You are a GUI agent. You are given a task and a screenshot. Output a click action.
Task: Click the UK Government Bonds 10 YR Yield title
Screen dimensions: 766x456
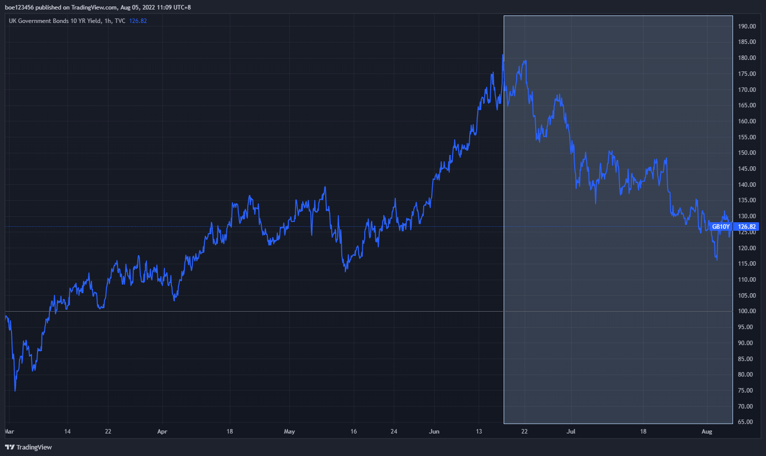tap(54, 21)
